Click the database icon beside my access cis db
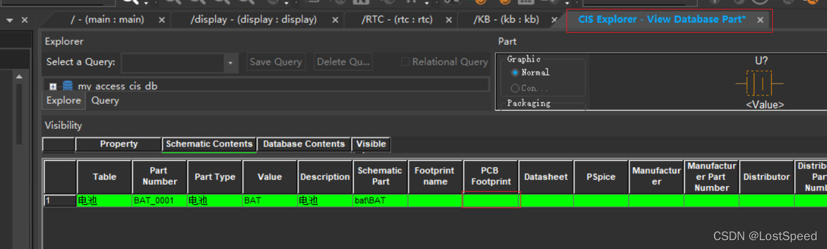Viewport: 827px width, 249px height. pos(67,86)
